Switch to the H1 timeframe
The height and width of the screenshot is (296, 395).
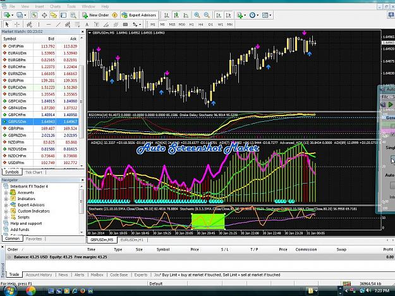[191, 25]
